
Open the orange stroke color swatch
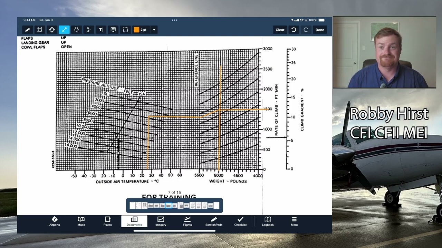[x=136, y=30]
